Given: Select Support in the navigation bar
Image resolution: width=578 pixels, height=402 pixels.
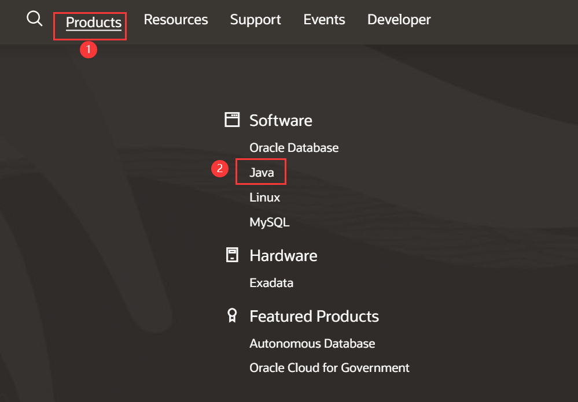Looking at the screenshot, I should 255,20.
